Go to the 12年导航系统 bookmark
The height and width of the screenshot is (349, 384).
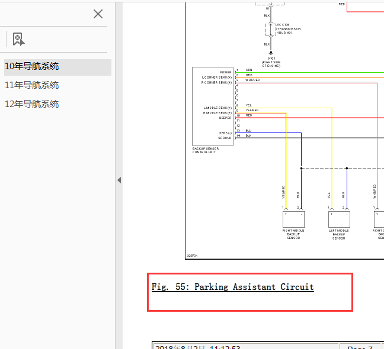(x=32, y=104)
